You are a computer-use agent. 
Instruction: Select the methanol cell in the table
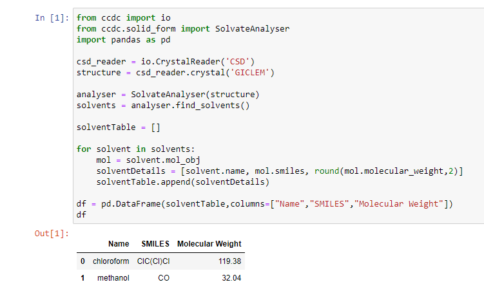coord(113,278)
